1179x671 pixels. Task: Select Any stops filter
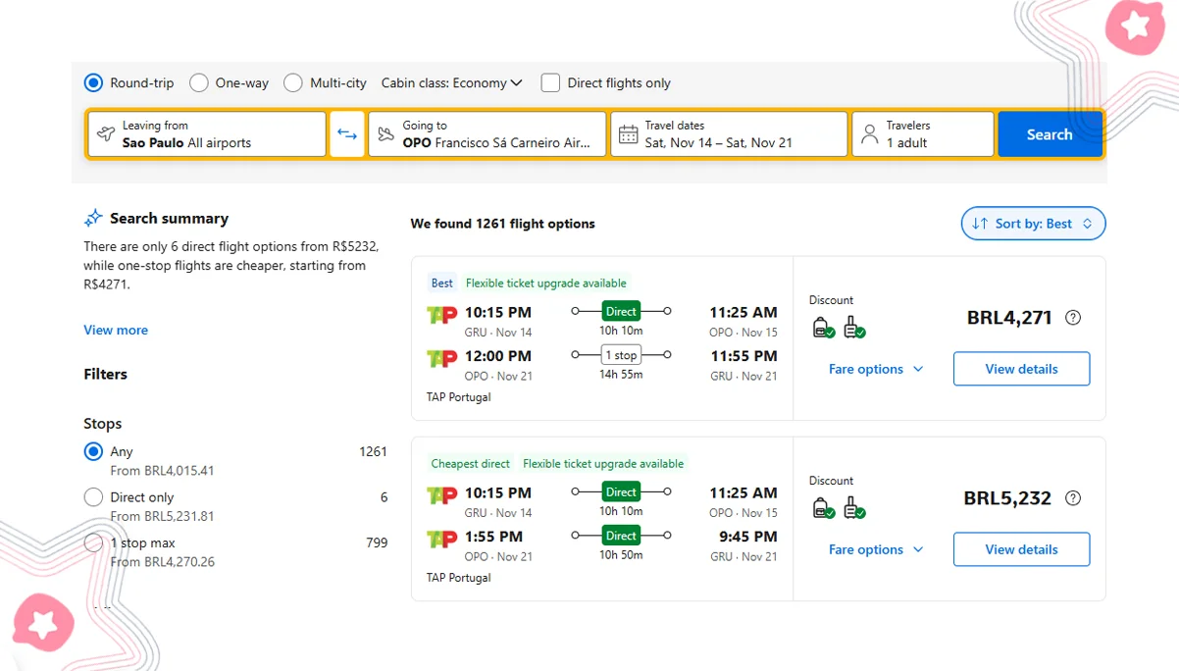(93, 451)
